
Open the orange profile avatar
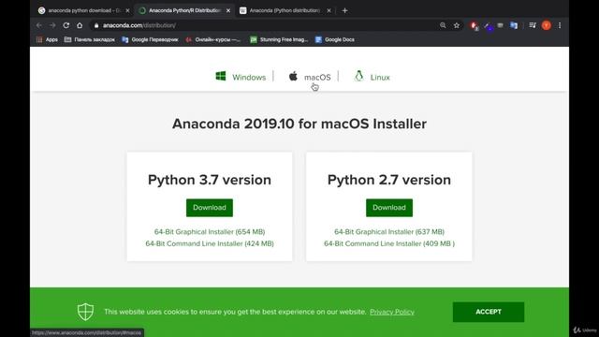547,25
